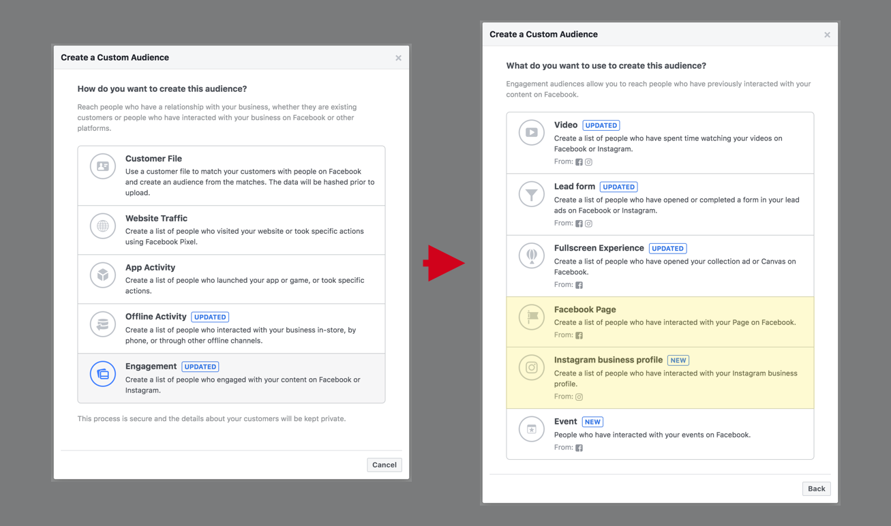Pick the App Activity option title
The height and width of the screenshot is (526, 891).
click(150, 268)
